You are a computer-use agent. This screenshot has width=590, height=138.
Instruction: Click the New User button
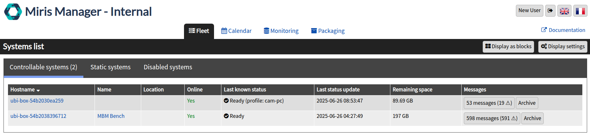point(529,11)
